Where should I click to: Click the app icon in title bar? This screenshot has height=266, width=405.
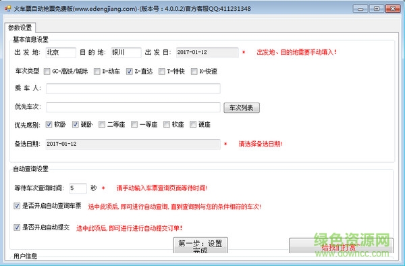pos(7,9)
